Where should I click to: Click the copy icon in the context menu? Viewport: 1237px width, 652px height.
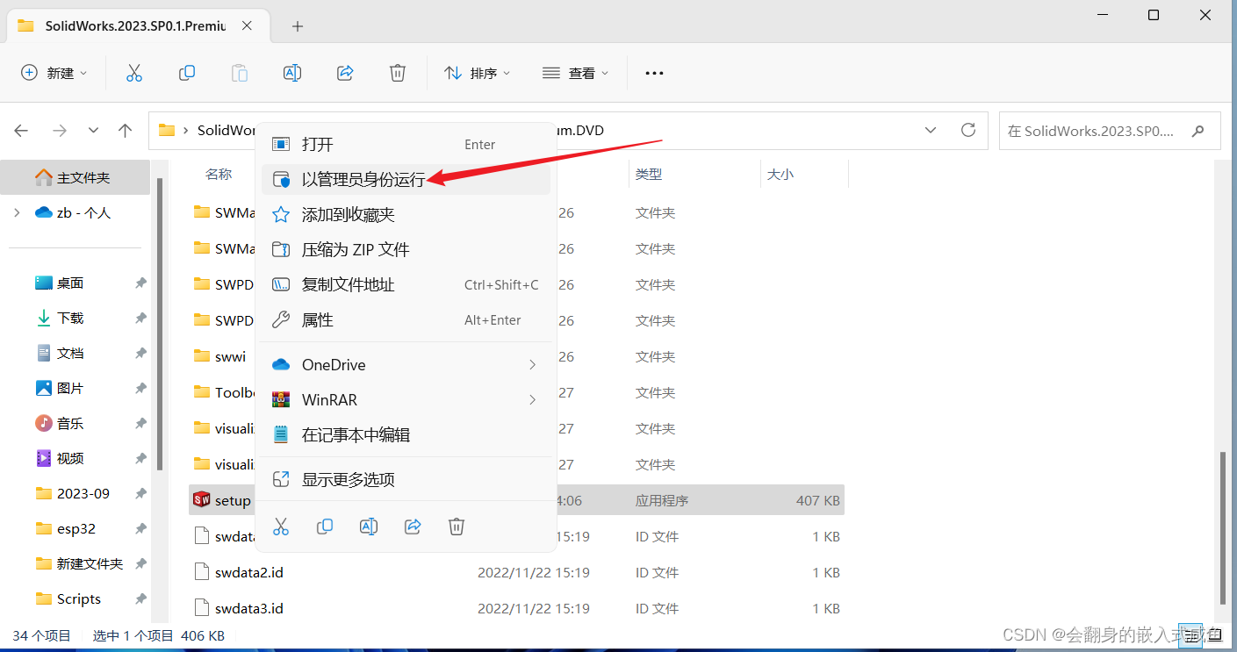tap(325, 527)
